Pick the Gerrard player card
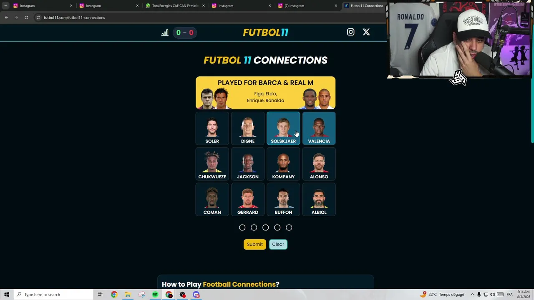The width and height of the screenshot is (534, 300). tap(248, 200)
